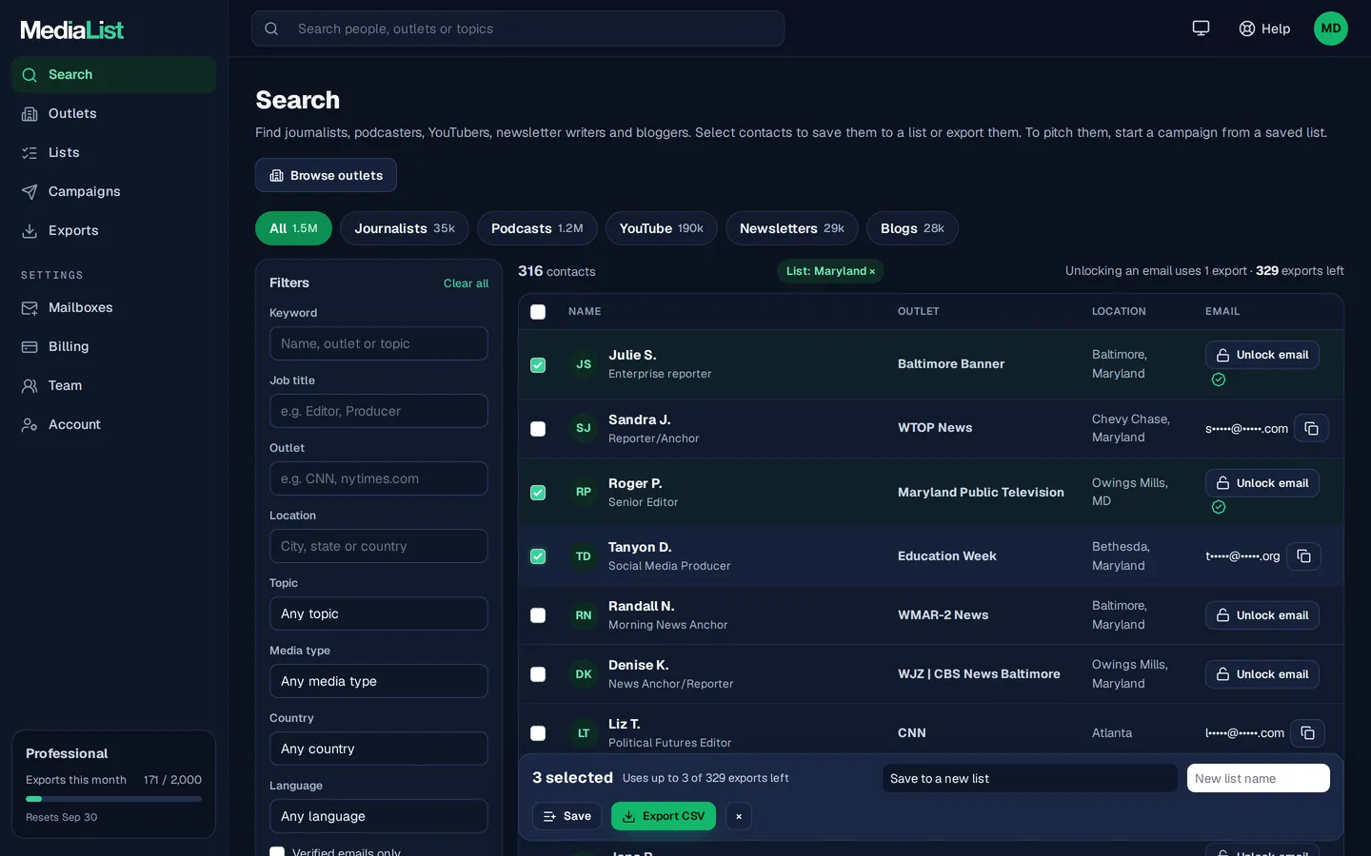Viewport: 1371px width, 856px height.
Task: Open the Country dropdown showing Any country
Action: 379,749
